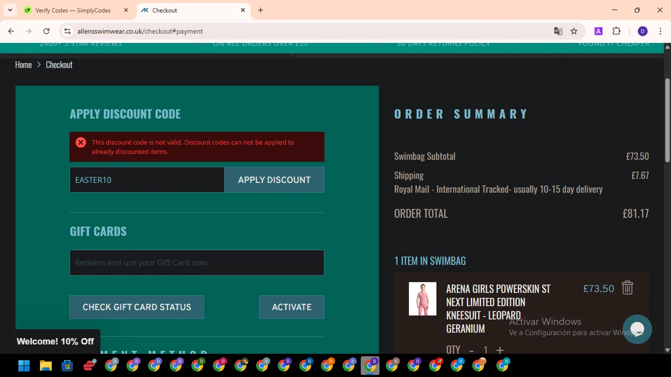Viewport: 671px width, 377px height.
Task: Open the live chat bubble
Action: 637,329
